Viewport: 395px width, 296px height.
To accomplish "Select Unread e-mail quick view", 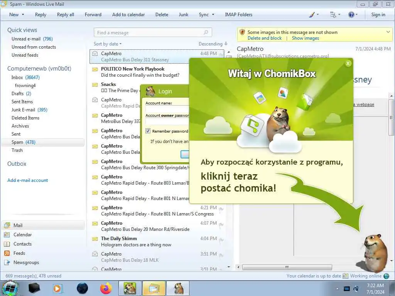I will pyautogui.click(x=32, y=39).
